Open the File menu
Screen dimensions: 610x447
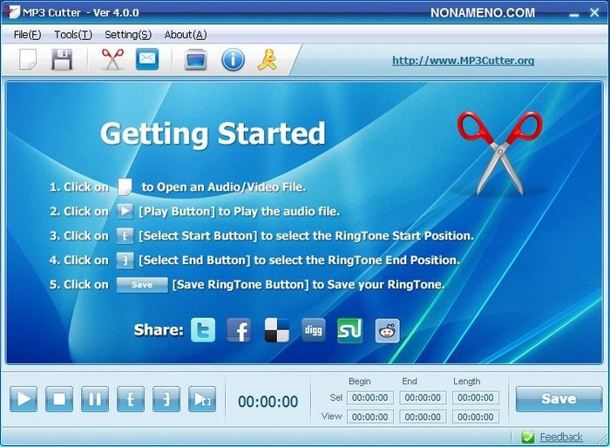pyautogui.click(x=27, y=35)
